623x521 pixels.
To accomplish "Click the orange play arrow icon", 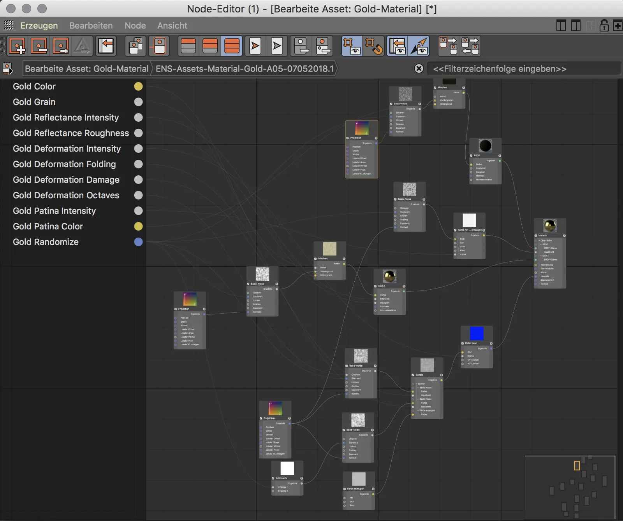I will [x=255, y=46].
